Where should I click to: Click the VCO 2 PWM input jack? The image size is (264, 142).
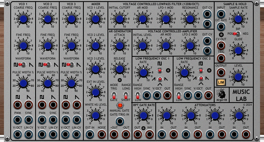coord(42,120)
